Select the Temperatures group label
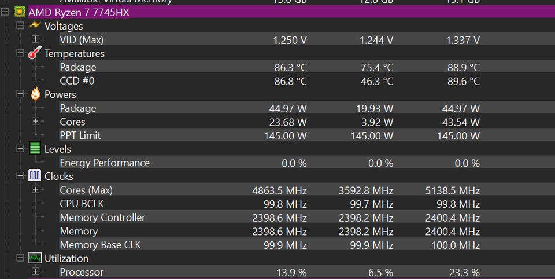Screen dimensions: 555x279 pyautogui.click(x=75, y=53)
